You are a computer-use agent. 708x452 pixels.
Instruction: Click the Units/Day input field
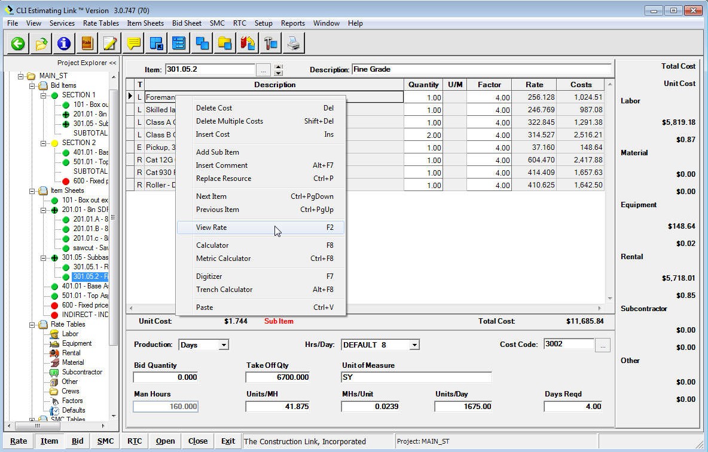pos(463,407)
